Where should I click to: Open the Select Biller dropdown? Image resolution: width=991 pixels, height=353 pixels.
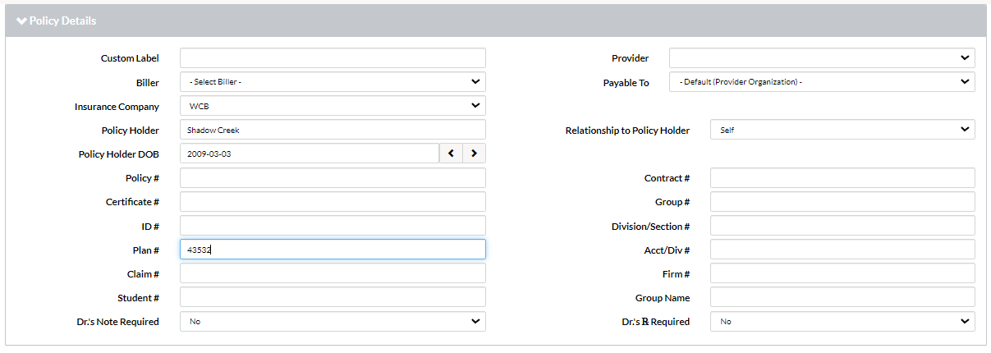tap(333, 82)
